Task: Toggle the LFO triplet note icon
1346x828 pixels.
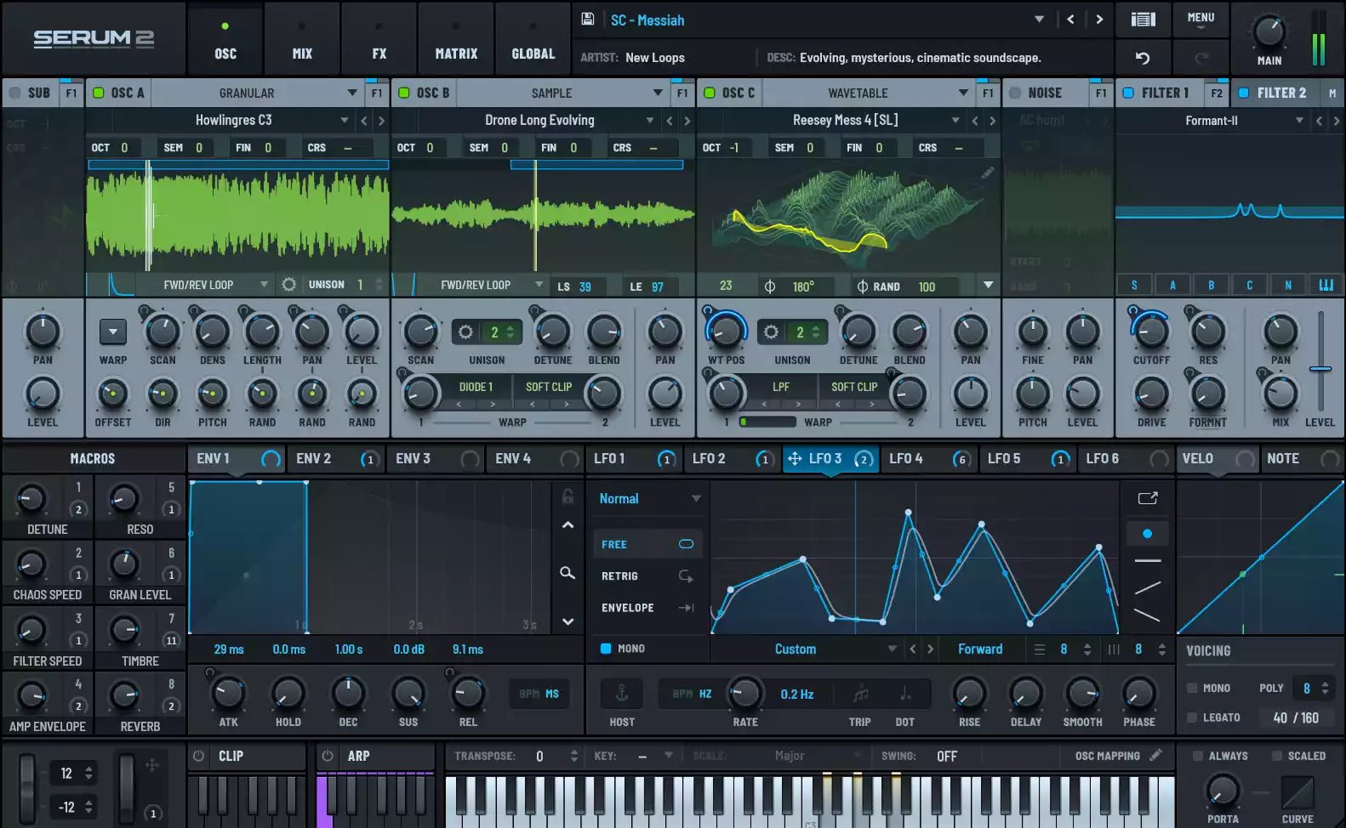Action: (x=860, y=694)
